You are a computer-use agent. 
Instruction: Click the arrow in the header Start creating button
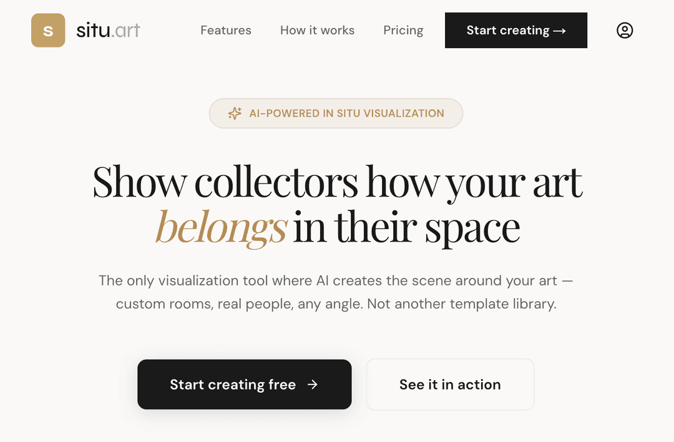[x=559, y=31]
